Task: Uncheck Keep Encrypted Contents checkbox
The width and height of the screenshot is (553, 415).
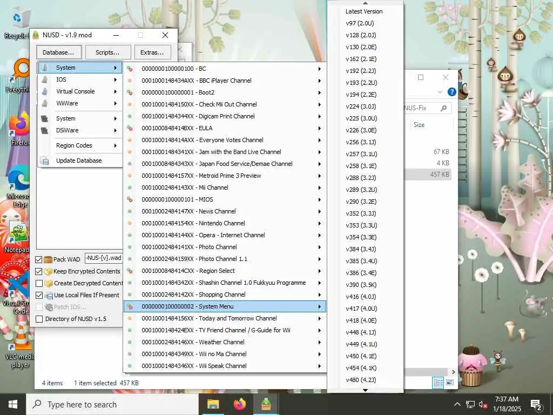Action: pyautogui.click(x=39, y=271)
